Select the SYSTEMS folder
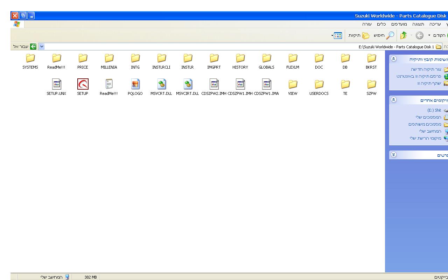 [30, 58]
